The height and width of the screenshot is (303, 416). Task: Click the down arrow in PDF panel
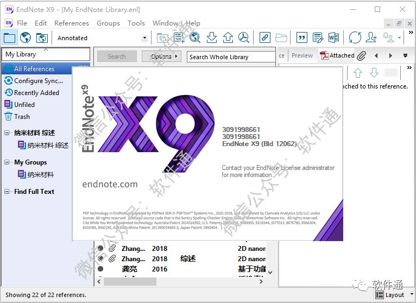pos(374,72)
